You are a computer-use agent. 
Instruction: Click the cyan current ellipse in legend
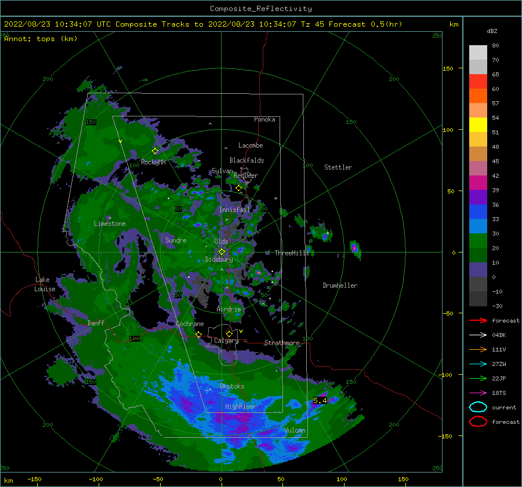pyautogui.click(x=478, y=407)
